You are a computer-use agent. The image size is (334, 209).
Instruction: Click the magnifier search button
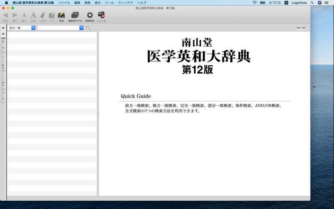pos(88,28)
